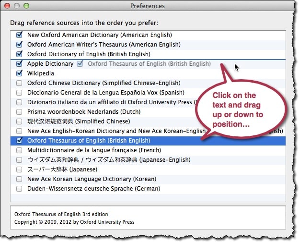Click the Copyright 2009, 2012 Oxford University Press line

coord(74,222)
